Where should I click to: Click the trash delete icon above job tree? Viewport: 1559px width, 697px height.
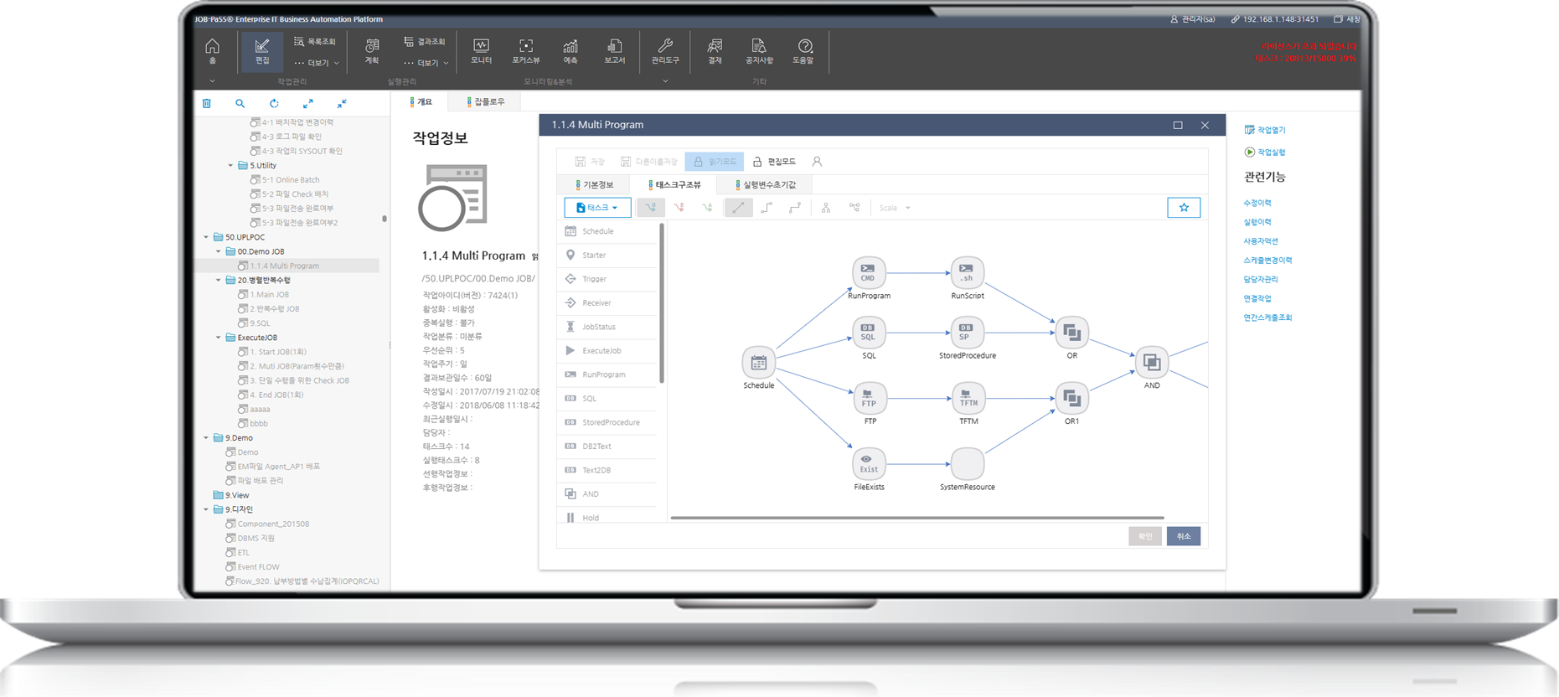207,104
